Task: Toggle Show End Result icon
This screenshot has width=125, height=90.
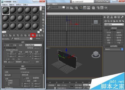Action: 37,36
